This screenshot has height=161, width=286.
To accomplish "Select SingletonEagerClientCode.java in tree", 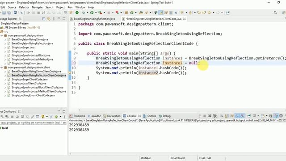I will (29, 80).
